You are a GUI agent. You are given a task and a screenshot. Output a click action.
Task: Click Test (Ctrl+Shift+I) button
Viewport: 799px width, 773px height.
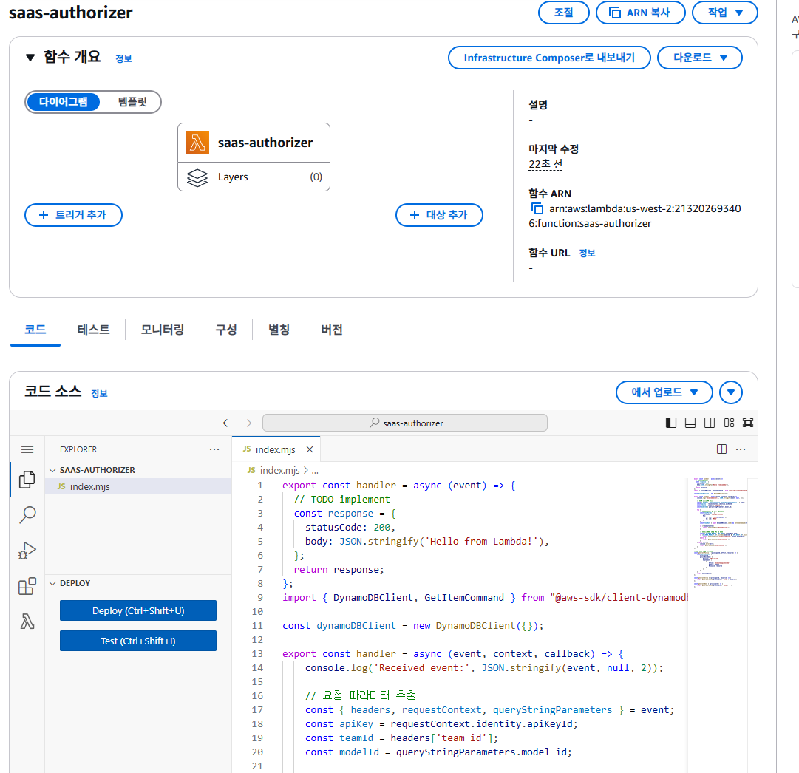pos(138,641)
